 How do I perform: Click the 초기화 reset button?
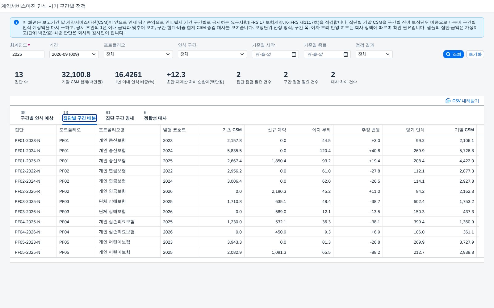(475, 54)
